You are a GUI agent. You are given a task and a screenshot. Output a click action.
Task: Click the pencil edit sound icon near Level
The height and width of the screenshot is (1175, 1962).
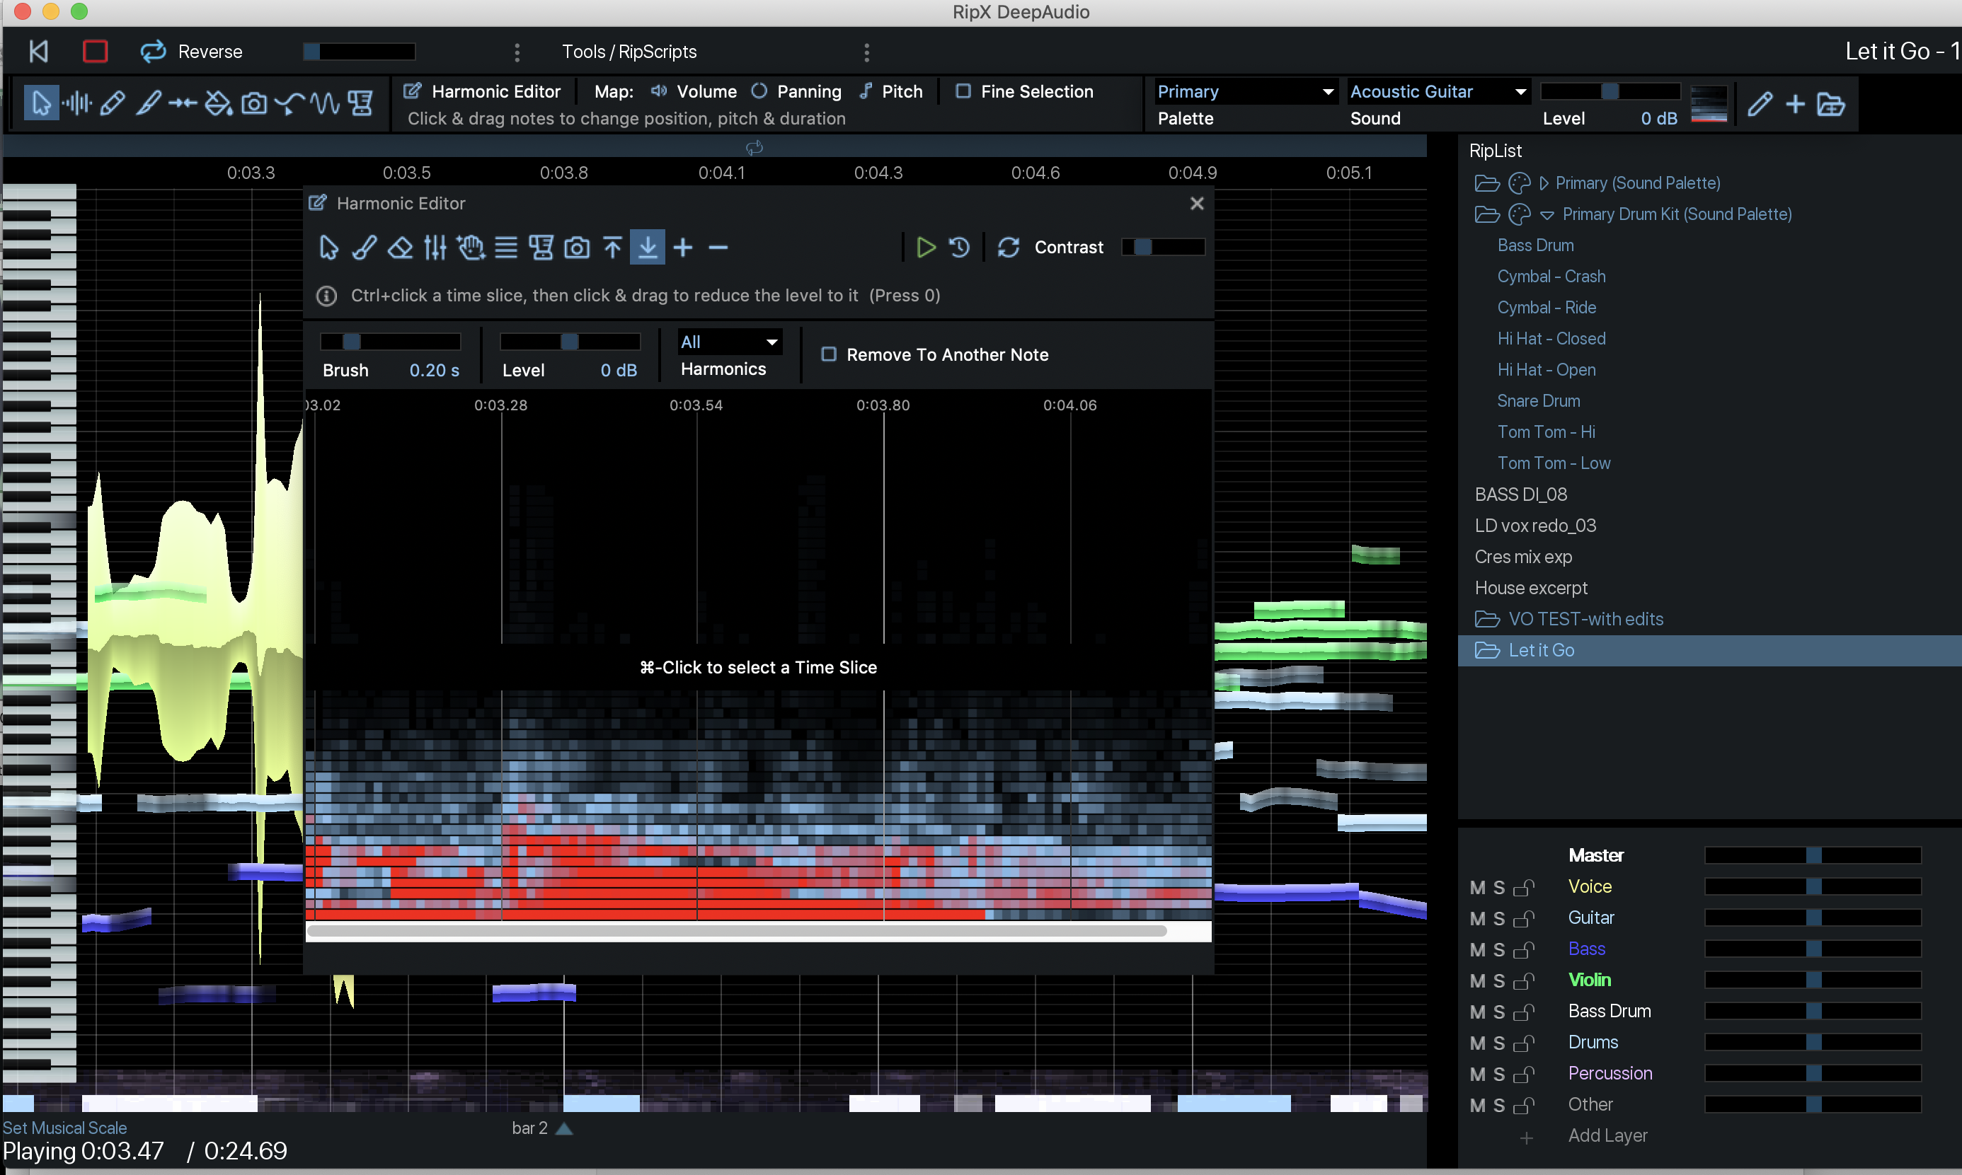tap(1760, 104)
